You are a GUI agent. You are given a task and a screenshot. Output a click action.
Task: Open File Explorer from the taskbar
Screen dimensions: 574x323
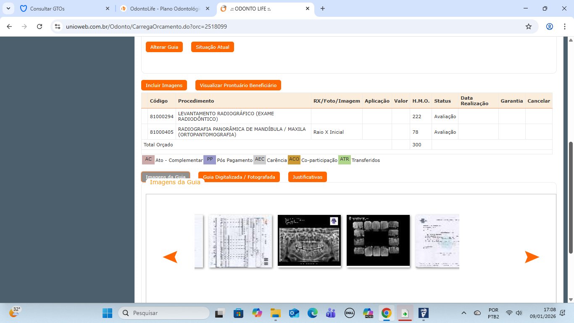[x=275, y=313]
